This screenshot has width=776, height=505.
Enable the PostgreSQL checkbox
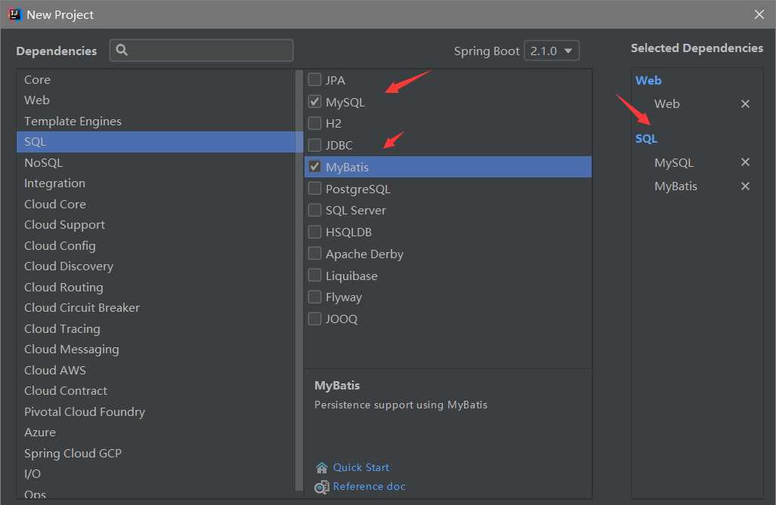tap(315, 189)
